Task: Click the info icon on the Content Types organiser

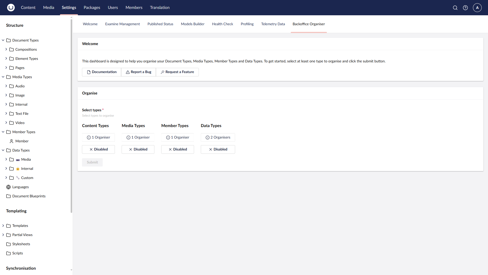Action: (x=88, y=137)
